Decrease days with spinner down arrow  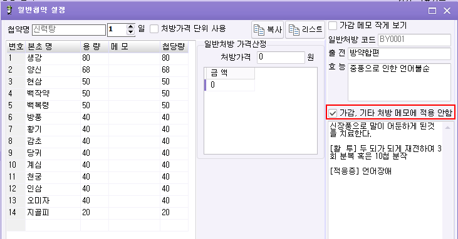coord(130,32)
